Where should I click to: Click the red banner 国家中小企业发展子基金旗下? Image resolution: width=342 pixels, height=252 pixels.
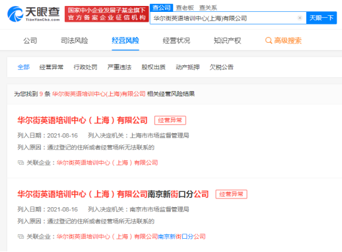pyautogui.click(x=106, y=14)
